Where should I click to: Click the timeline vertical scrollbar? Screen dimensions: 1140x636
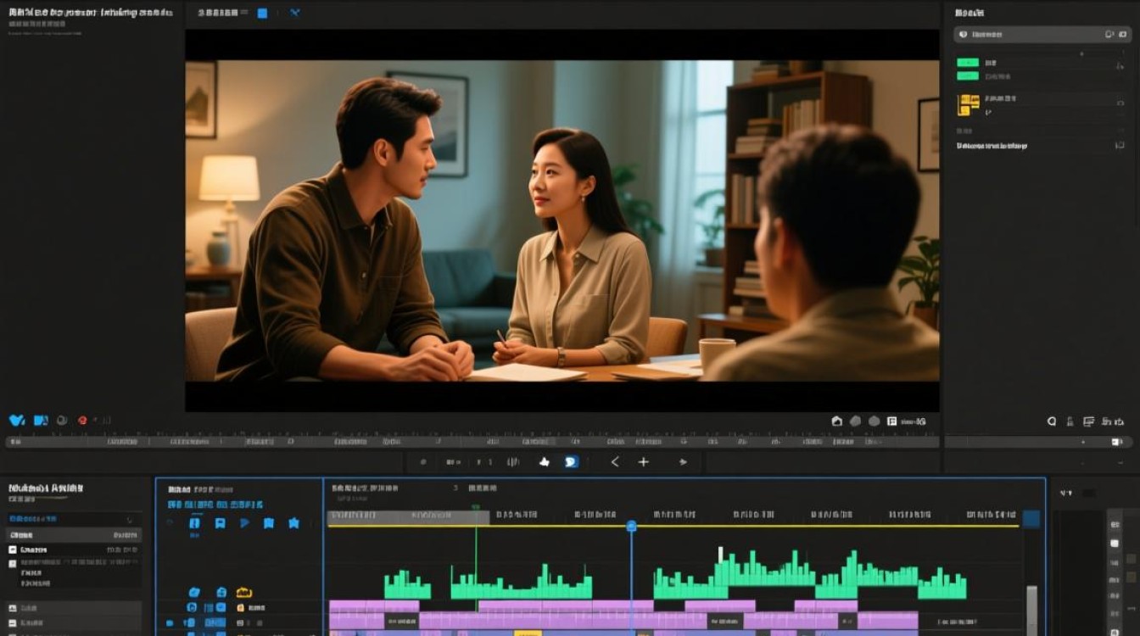click(x=1031, y=609)
